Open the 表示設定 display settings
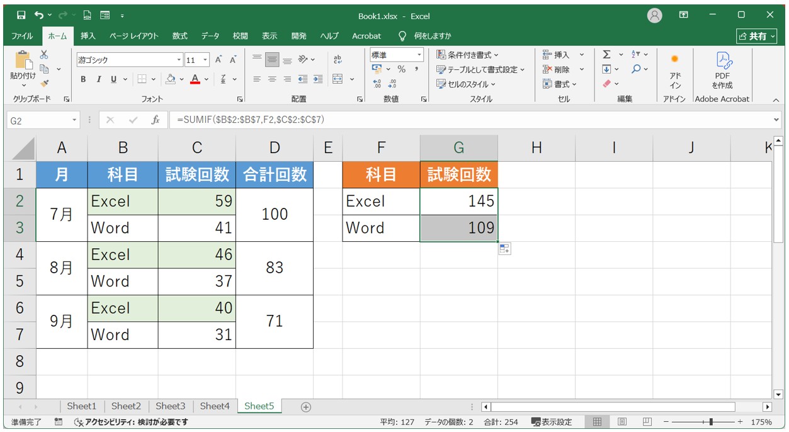The height and width of the screenshot is (432, 789). tap(552, 422)
